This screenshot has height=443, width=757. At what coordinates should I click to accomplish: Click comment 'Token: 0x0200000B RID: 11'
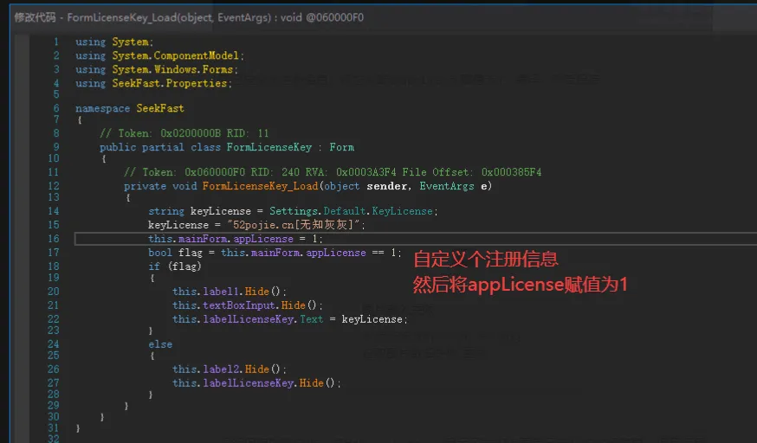click(184, 133)
